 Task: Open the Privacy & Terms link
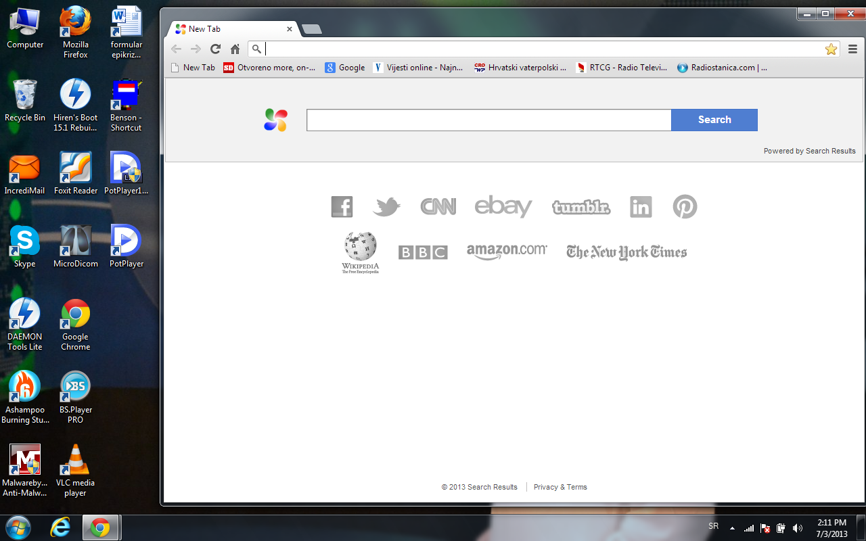point(560,487)
